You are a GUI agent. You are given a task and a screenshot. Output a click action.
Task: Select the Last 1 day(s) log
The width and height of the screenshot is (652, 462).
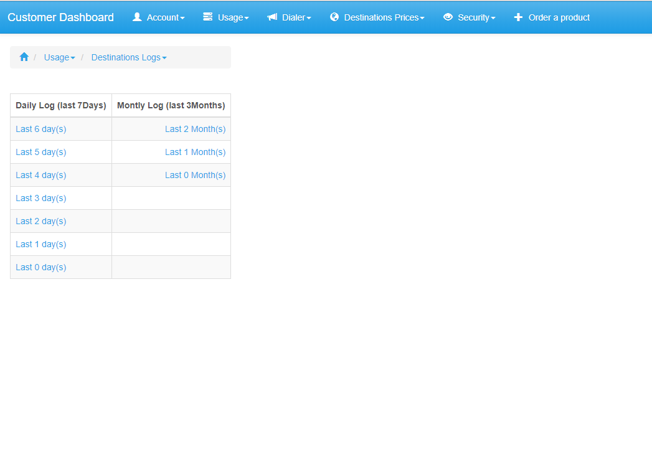coord(40,245)
